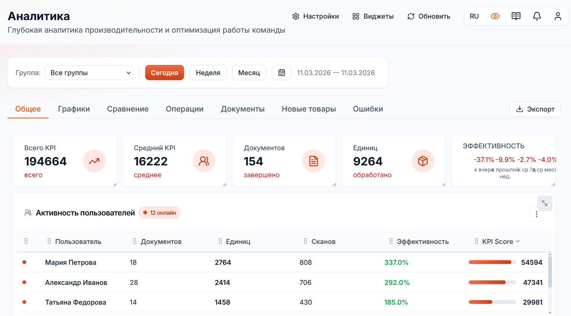The height and width of the screenshot is (316, 571).
Task: Click the date range 11.03.2026 — 11.03.2026
Action: pos(336,73)
